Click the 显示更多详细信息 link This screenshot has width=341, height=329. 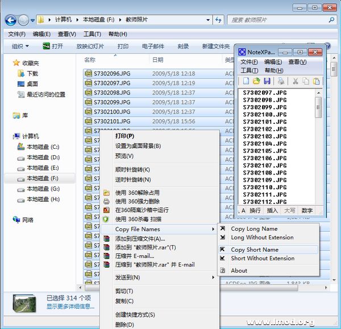70,306
